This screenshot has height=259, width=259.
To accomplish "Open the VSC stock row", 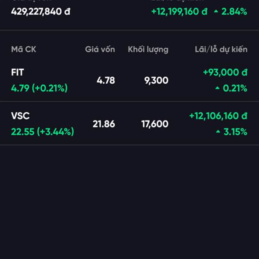I will point(129,123).
